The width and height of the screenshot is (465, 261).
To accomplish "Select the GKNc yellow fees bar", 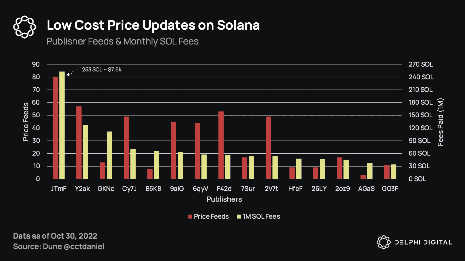I will (109, 155).
